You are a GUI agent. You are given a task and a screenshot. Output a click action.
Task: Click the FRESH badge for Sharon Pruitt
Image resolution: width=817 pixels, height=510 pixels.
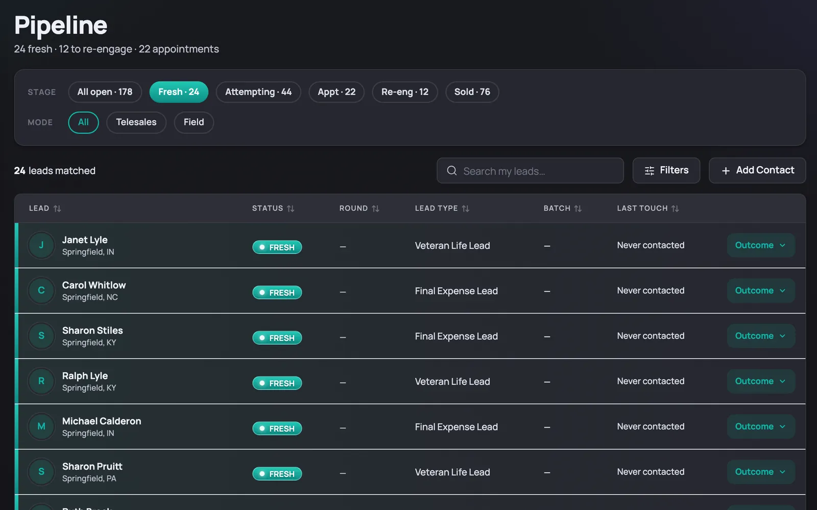pos(277,474)
